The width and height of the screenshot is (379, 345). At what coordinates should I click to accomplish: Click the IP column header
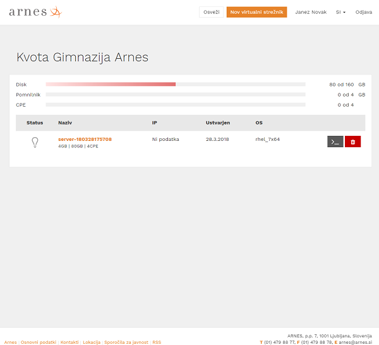[x=155, y=123]
